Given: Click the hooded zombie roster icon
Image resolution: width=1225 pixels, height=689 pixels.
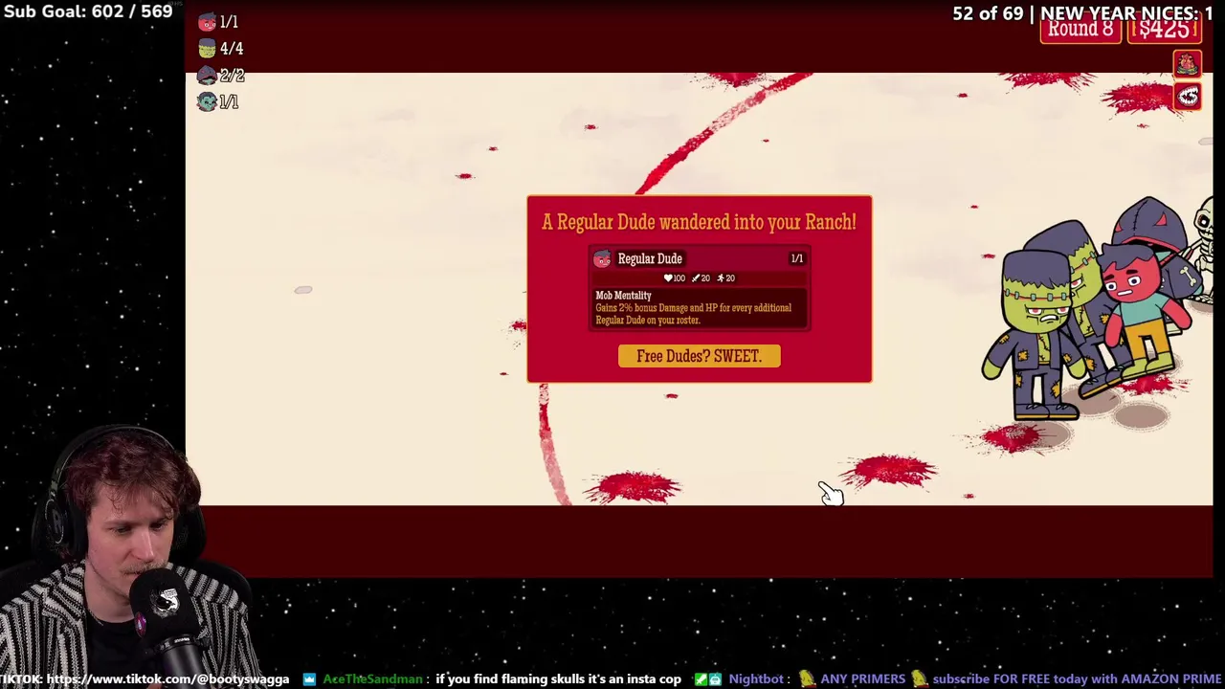Looking at the screenshot, I should (x=207, y=76).
